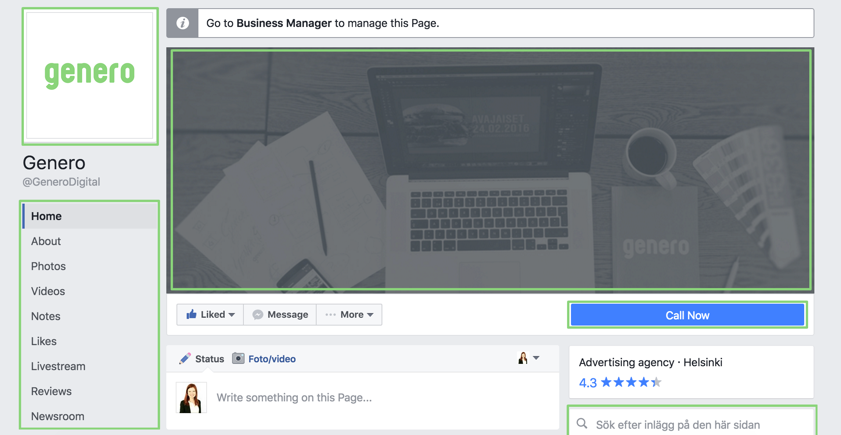Go to the Reviews section

pos(51,391)
